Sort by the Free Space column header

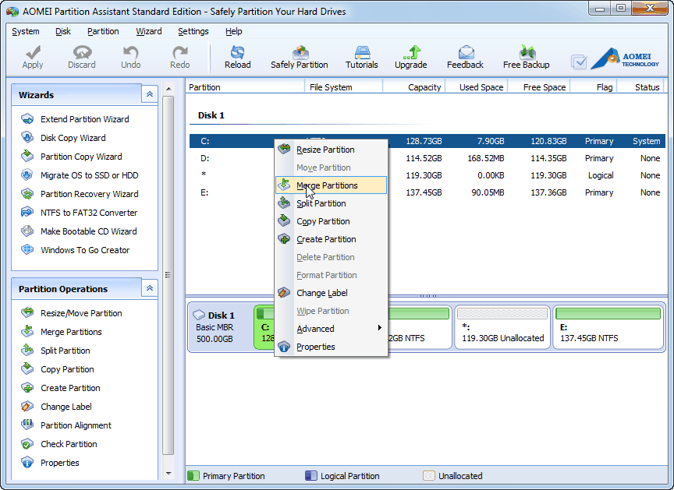[538, 87]
